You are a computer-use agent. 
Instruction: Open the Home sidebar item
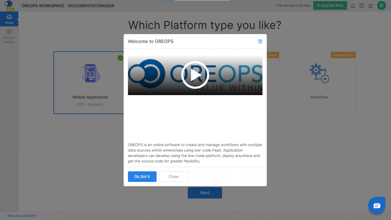coord(9,19)
